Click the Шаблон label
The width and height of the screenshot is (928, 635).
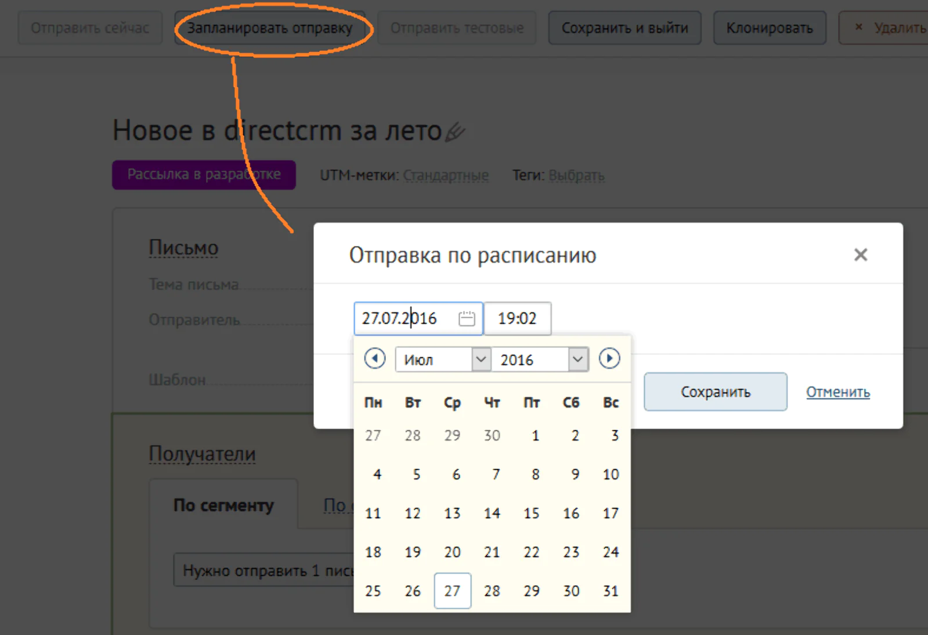coord(177,380)
